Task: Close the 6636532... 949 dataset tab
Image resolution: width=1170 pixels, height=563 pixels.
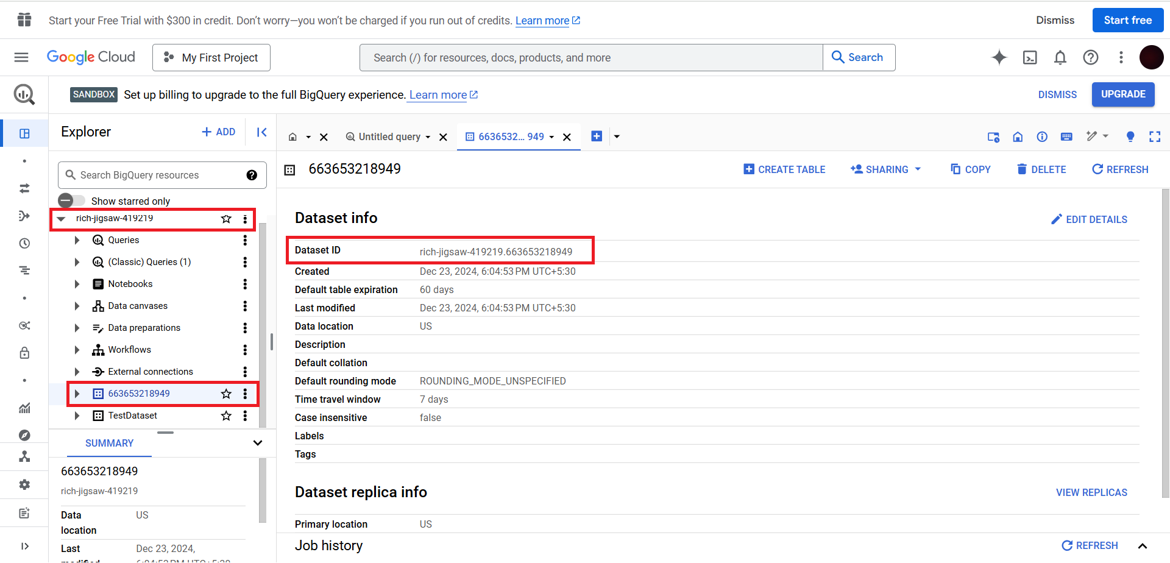Action: [567, 137]
